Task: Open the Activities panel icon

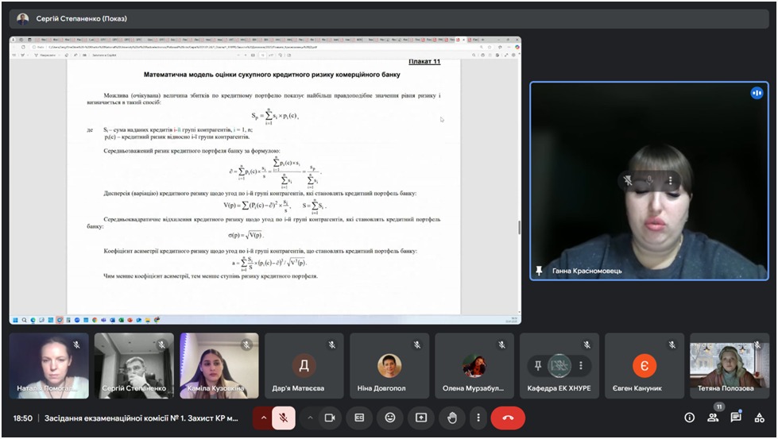Action: [761, 418]
